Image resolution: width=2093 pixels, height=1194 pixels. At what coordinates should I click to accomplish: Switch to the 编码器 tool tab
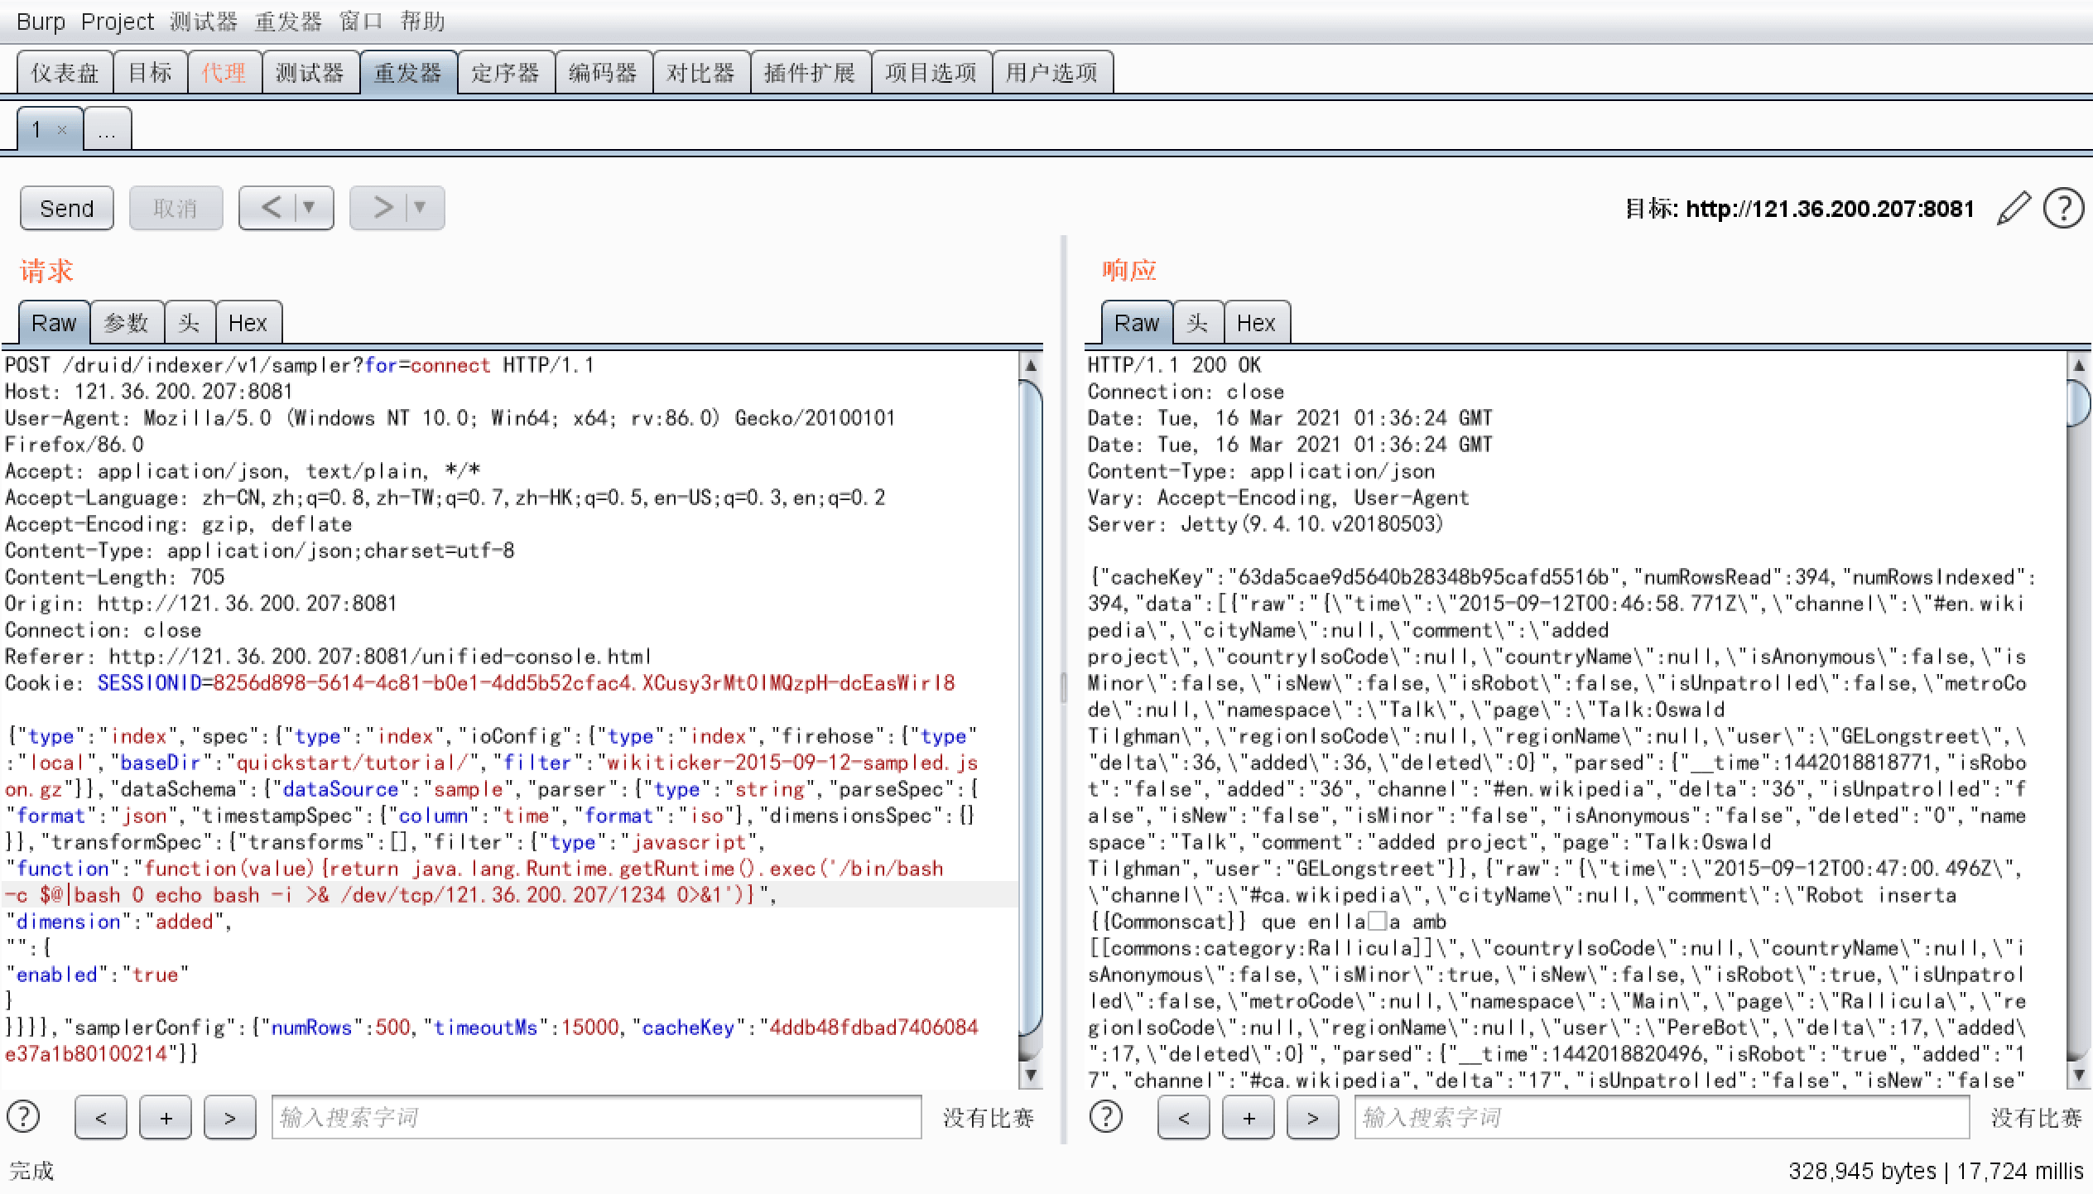[x=604, y=72]
